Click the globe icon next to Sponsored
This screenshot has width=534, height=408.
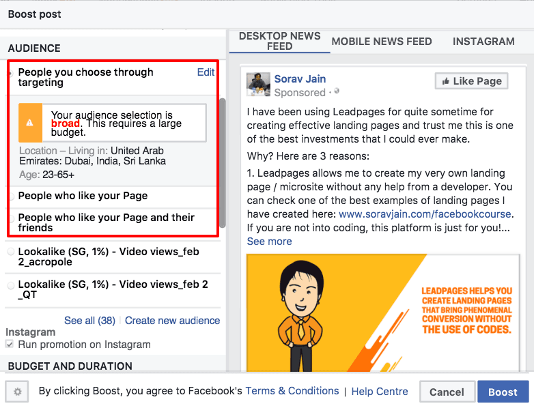tap(337, 91)
